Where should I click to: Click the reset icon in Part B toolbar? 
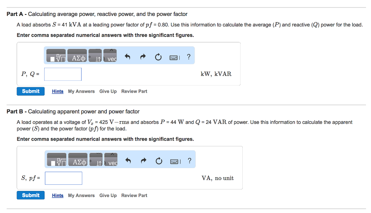[159, 161]
